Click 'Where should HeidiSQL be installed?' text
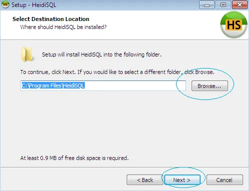 click(63, 27)
